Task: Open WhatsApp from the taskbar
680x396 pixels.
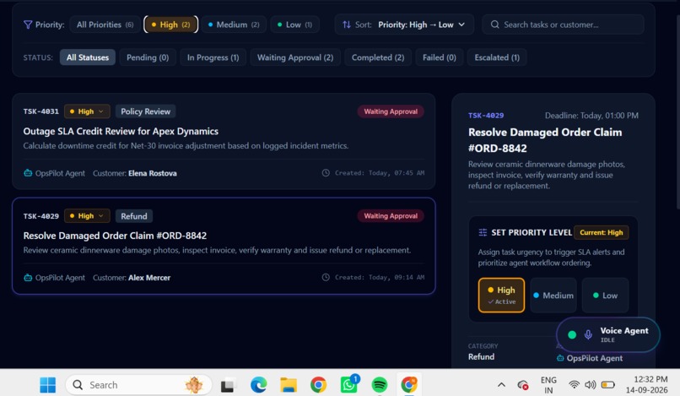Action: (x=349, y=384)
